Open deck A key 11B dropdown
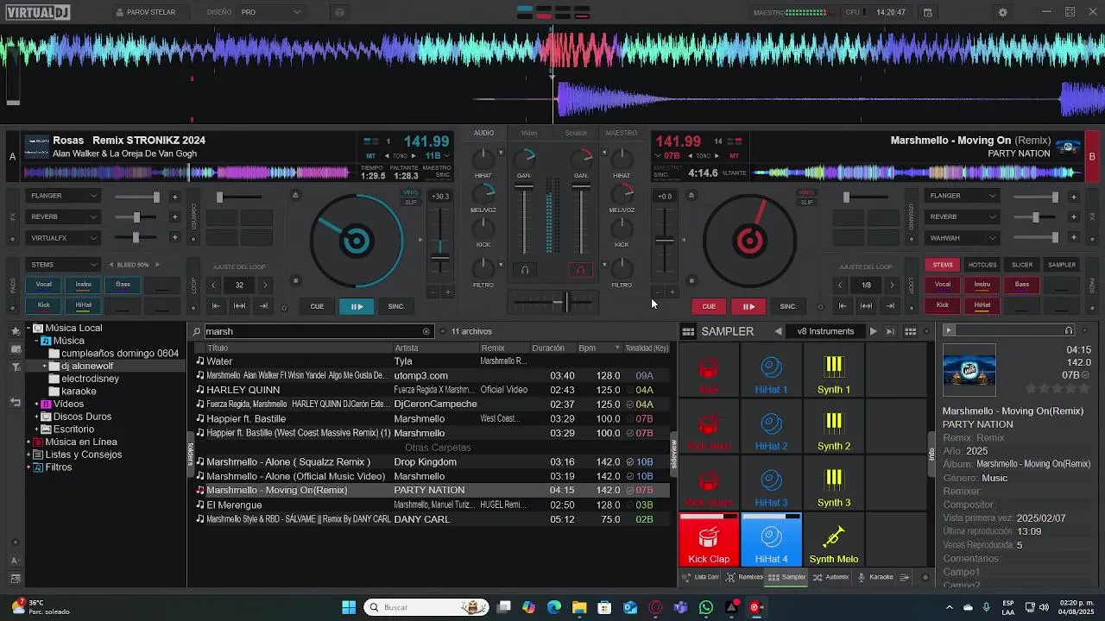Screen dimensions: 1105x621 point(435,156)
